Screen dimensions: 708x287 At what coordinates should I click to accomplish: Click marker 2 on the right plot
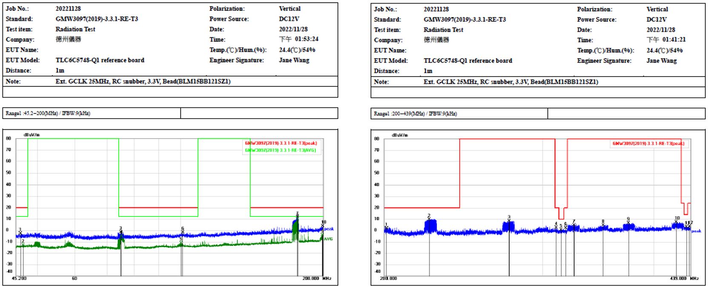pos(429,216)
